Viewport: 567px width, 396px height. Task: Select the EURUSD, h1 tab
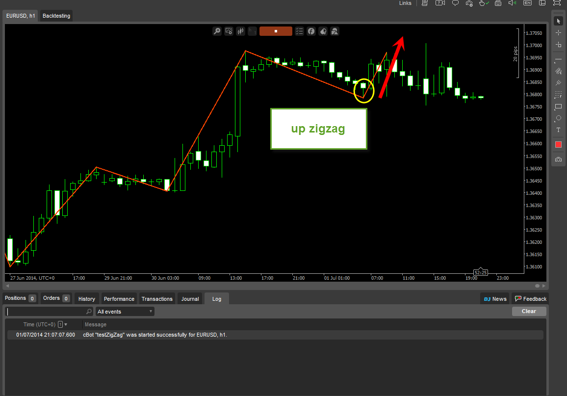[21, 16]
